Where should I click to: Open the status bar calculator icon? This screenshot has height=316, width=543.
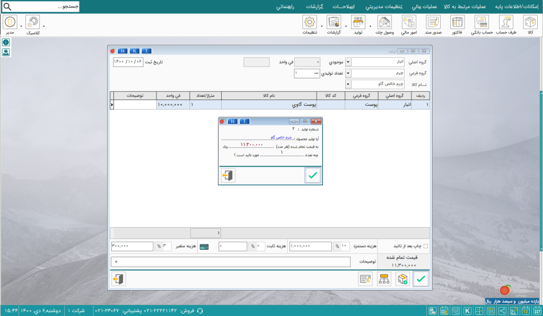[479, 311]
